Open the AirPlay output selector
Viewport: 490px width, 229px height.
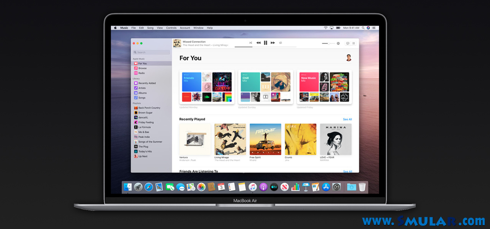tap(338, 44)
